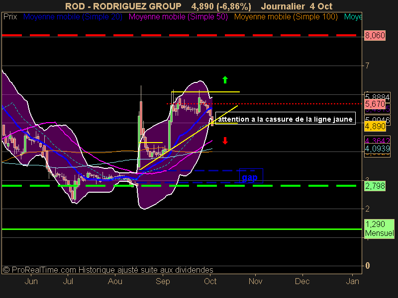Click the cyan 4,0939 moving average value
This screenshot has height=298, width=398.
[x=377, y=149]
